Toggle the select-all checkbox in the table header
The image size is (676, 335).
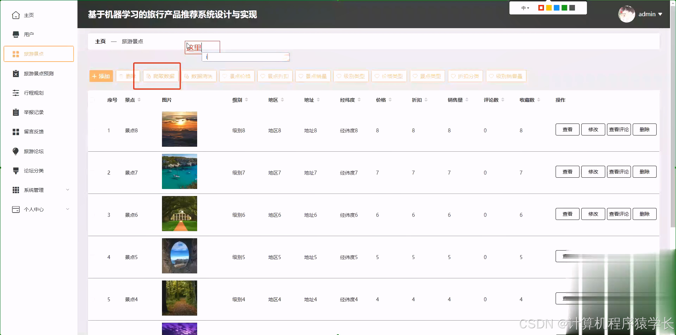[x=93, y=100]
